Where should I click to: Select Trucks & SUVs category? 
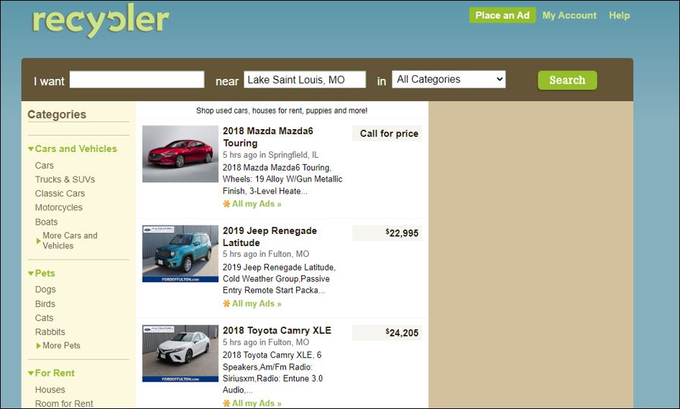click(x=65, y=179)
